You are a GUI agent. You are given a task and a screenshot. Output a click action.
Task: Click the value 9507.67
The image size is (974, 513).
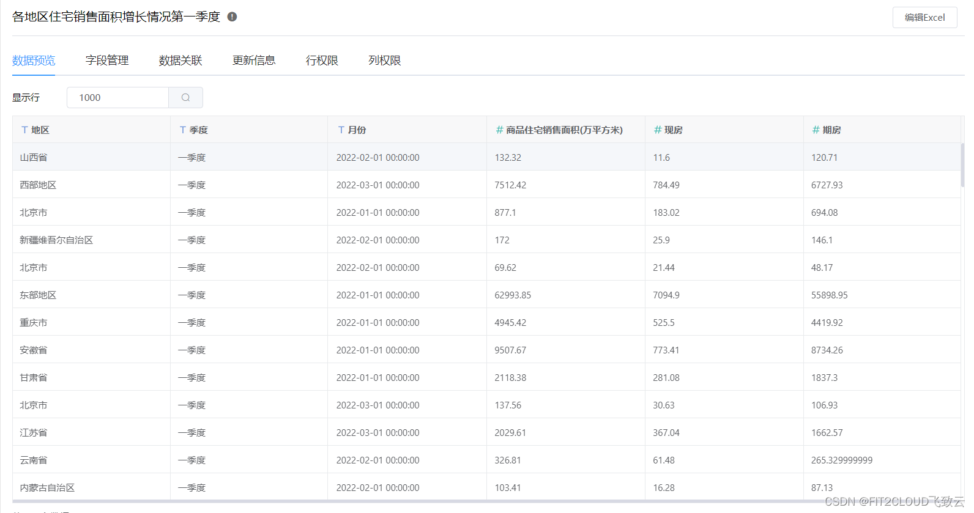point(510,350)
